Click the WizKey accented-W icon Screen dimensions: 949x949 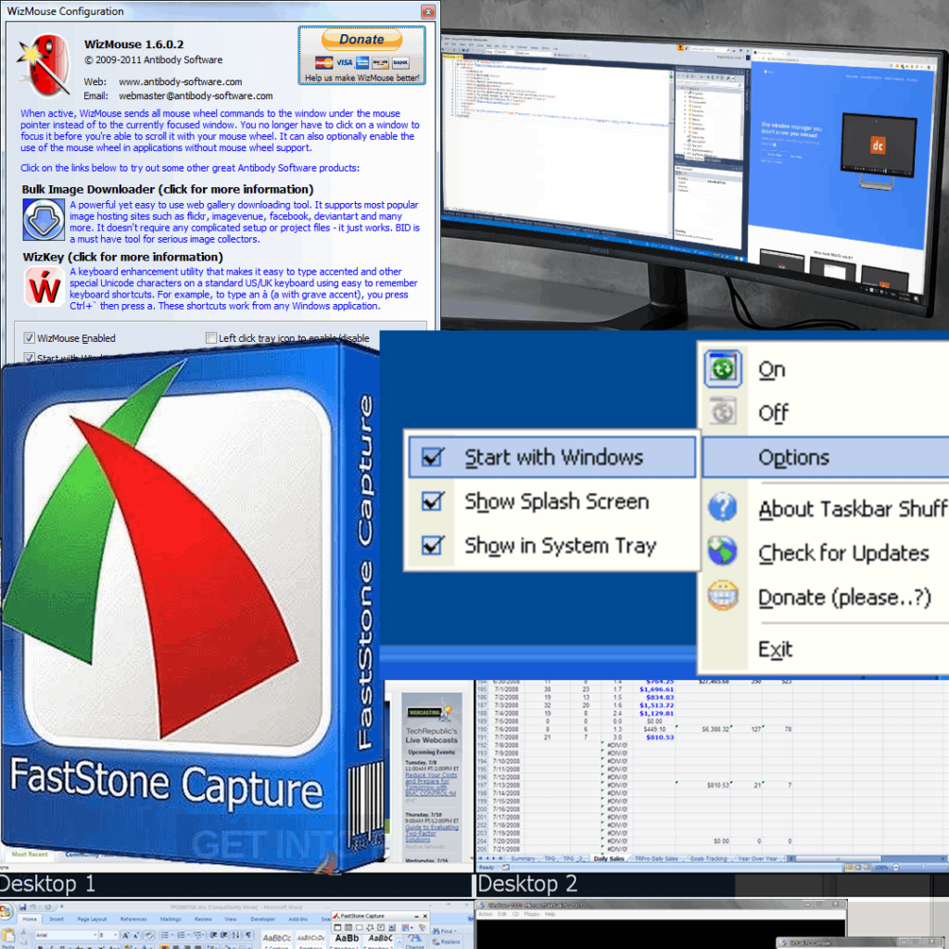(43, 284)
